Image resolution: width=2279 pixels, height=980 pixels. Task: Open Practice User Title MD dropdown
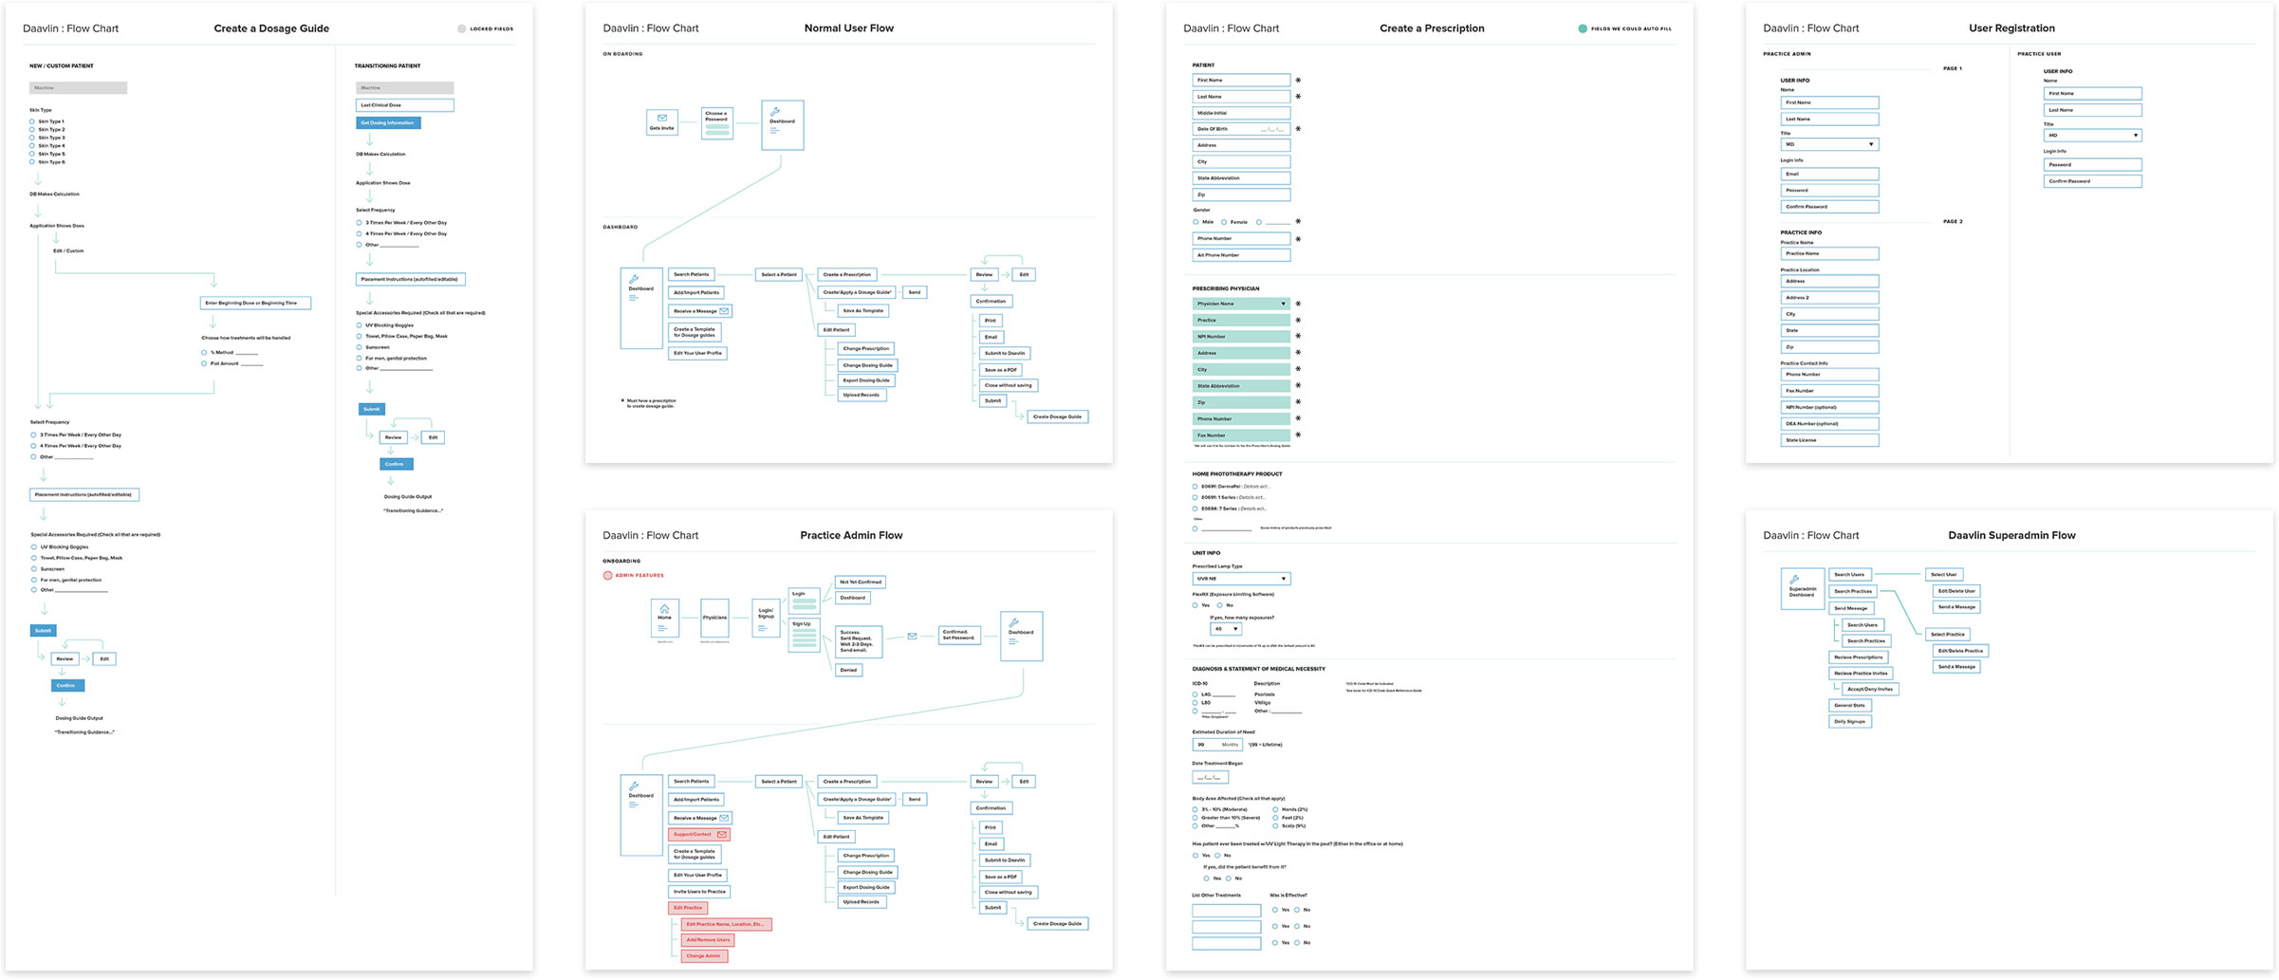tap(2092, 136)
